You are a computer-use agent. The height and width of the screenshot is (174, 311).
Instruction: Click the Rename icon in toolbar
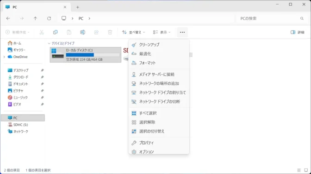point(83,32)
